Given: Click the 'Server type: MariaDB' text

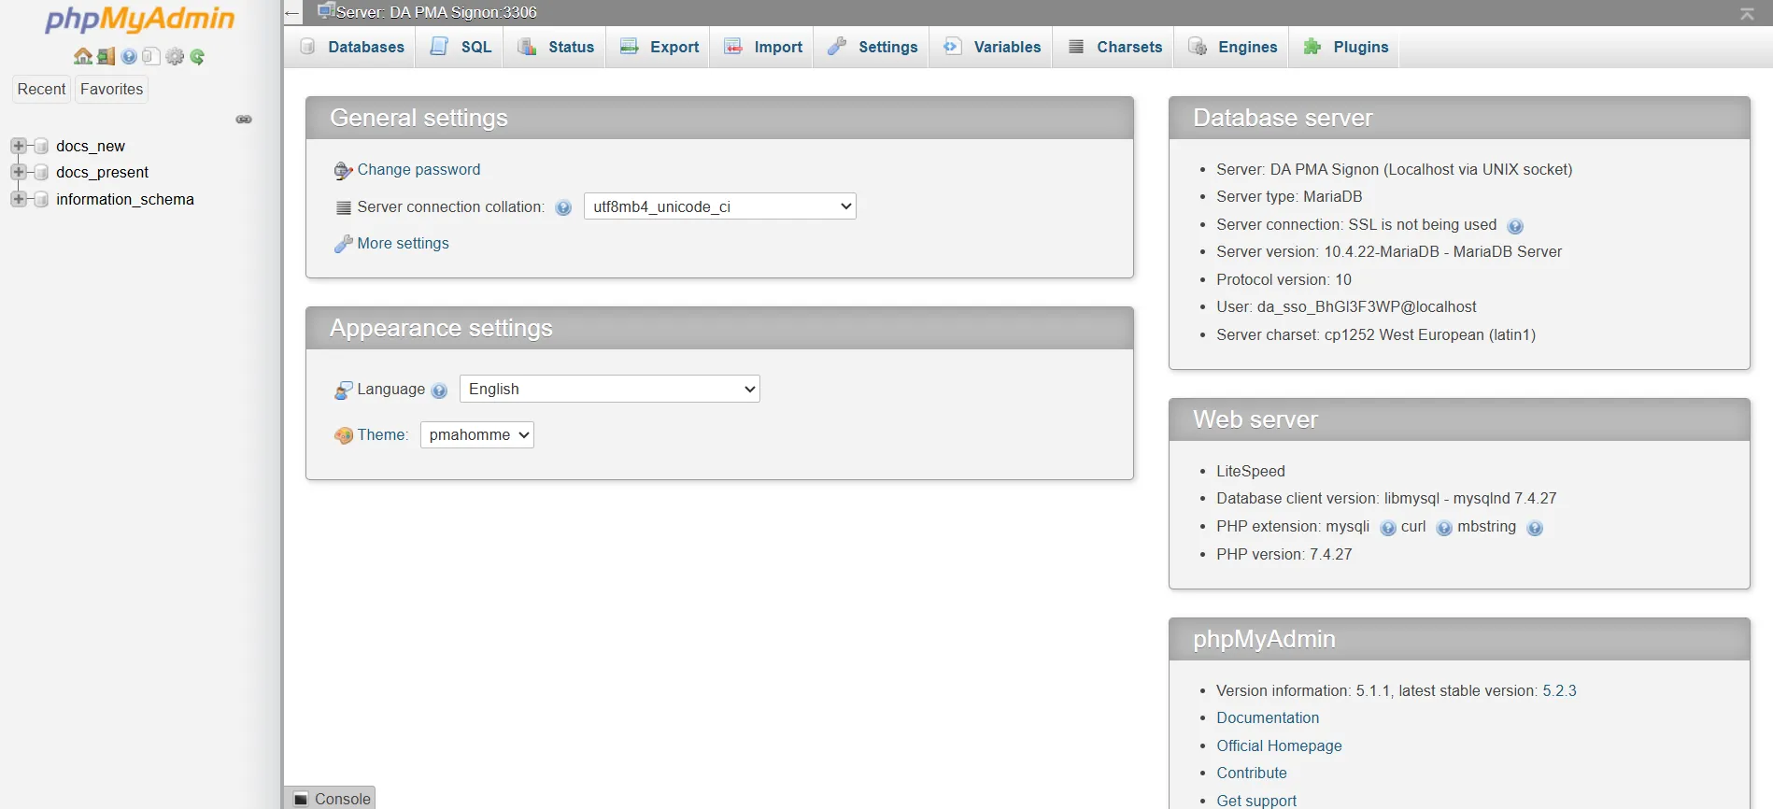Looking at the screenshot, I should pos(1289,197).
